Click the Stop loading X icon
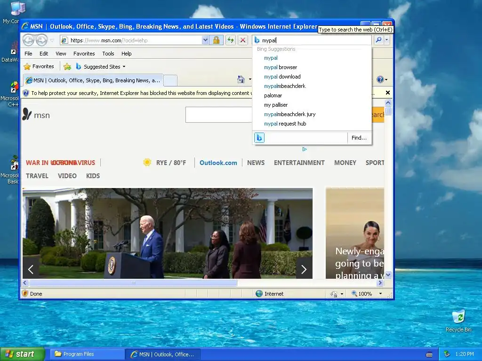The width and height of the screenshot is (482, 361). click(243, 40)
